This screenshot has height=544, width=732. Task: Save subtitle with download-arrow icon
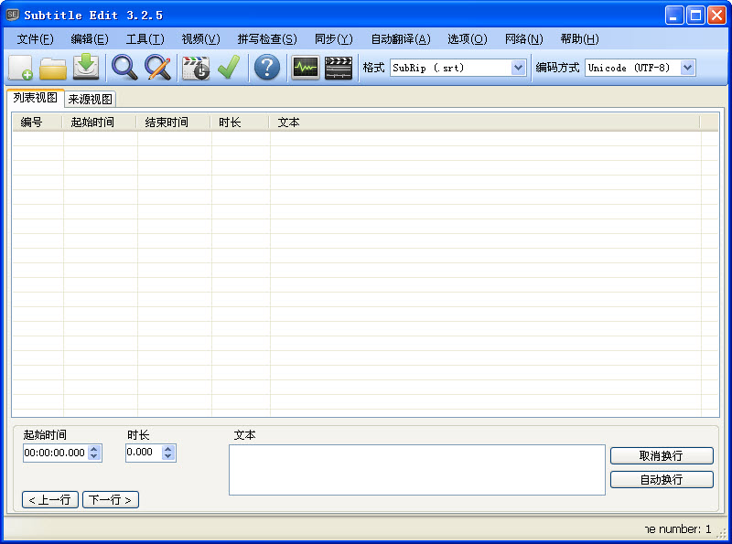click(86, 67)
